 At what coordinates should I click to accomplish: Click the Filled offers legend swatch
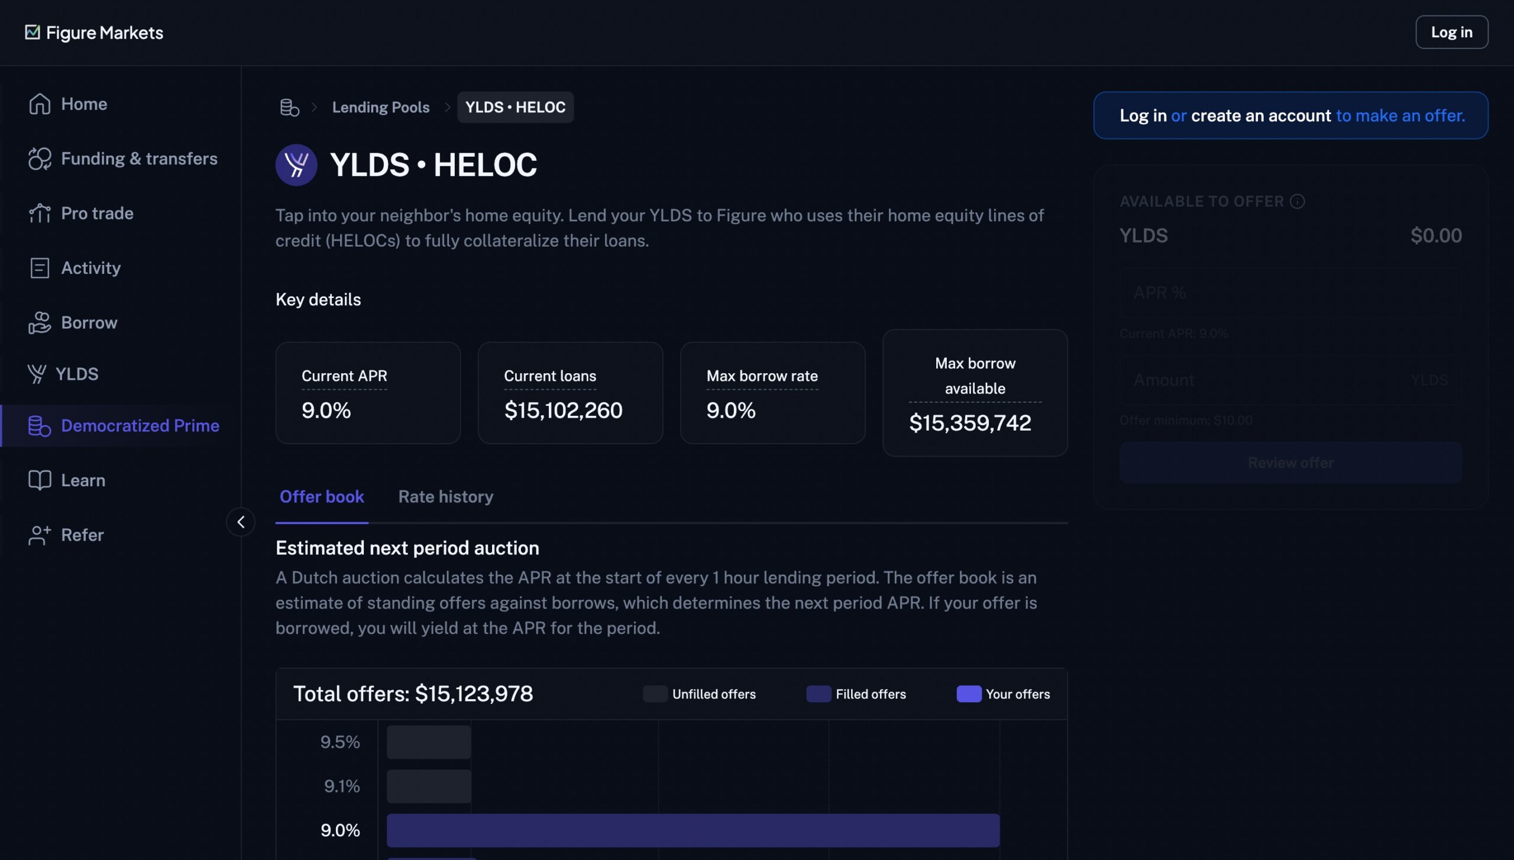click(x=819, y=694)
